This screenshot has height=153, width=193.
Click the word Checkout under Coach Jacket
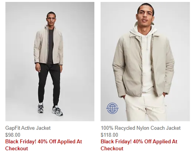click(112, 148)
